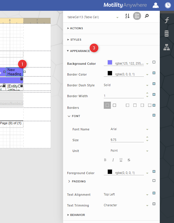Open the Field List database icon
The height and width of the screenshot is (223, 174).
click(167, 34)
